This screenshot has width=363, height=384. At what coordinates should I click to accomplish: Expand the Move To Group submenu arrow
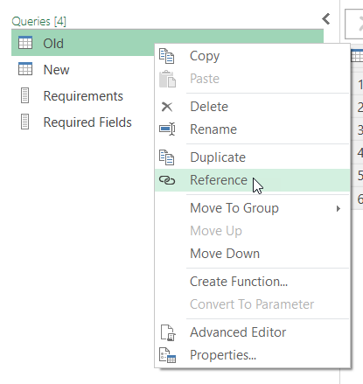click(x=339, y=209)
